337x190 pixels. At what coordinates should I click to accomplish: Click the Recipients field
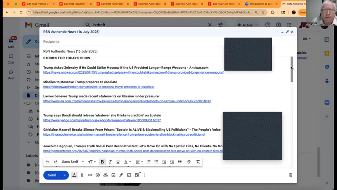(133, 41)
